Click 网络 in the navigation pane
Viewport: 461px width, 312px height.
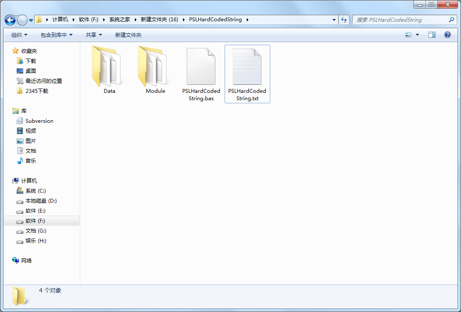(26, 260)
